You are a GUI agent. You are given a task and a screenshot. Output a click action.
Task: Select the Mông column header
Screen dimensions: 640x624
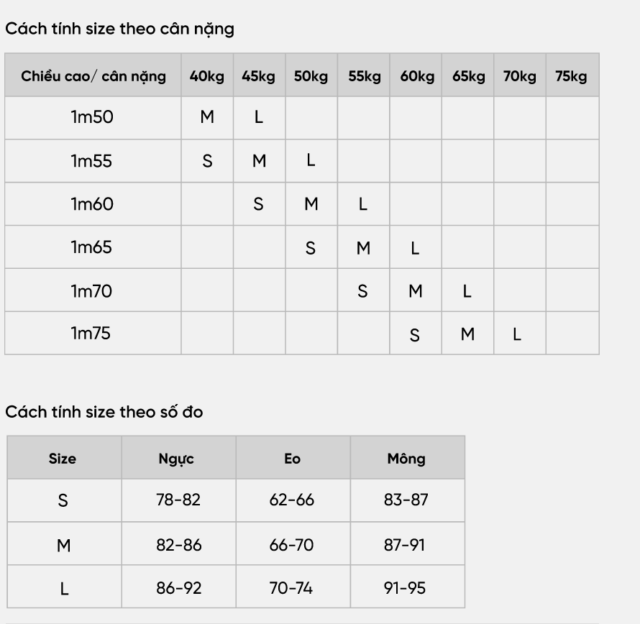(407, 458)
